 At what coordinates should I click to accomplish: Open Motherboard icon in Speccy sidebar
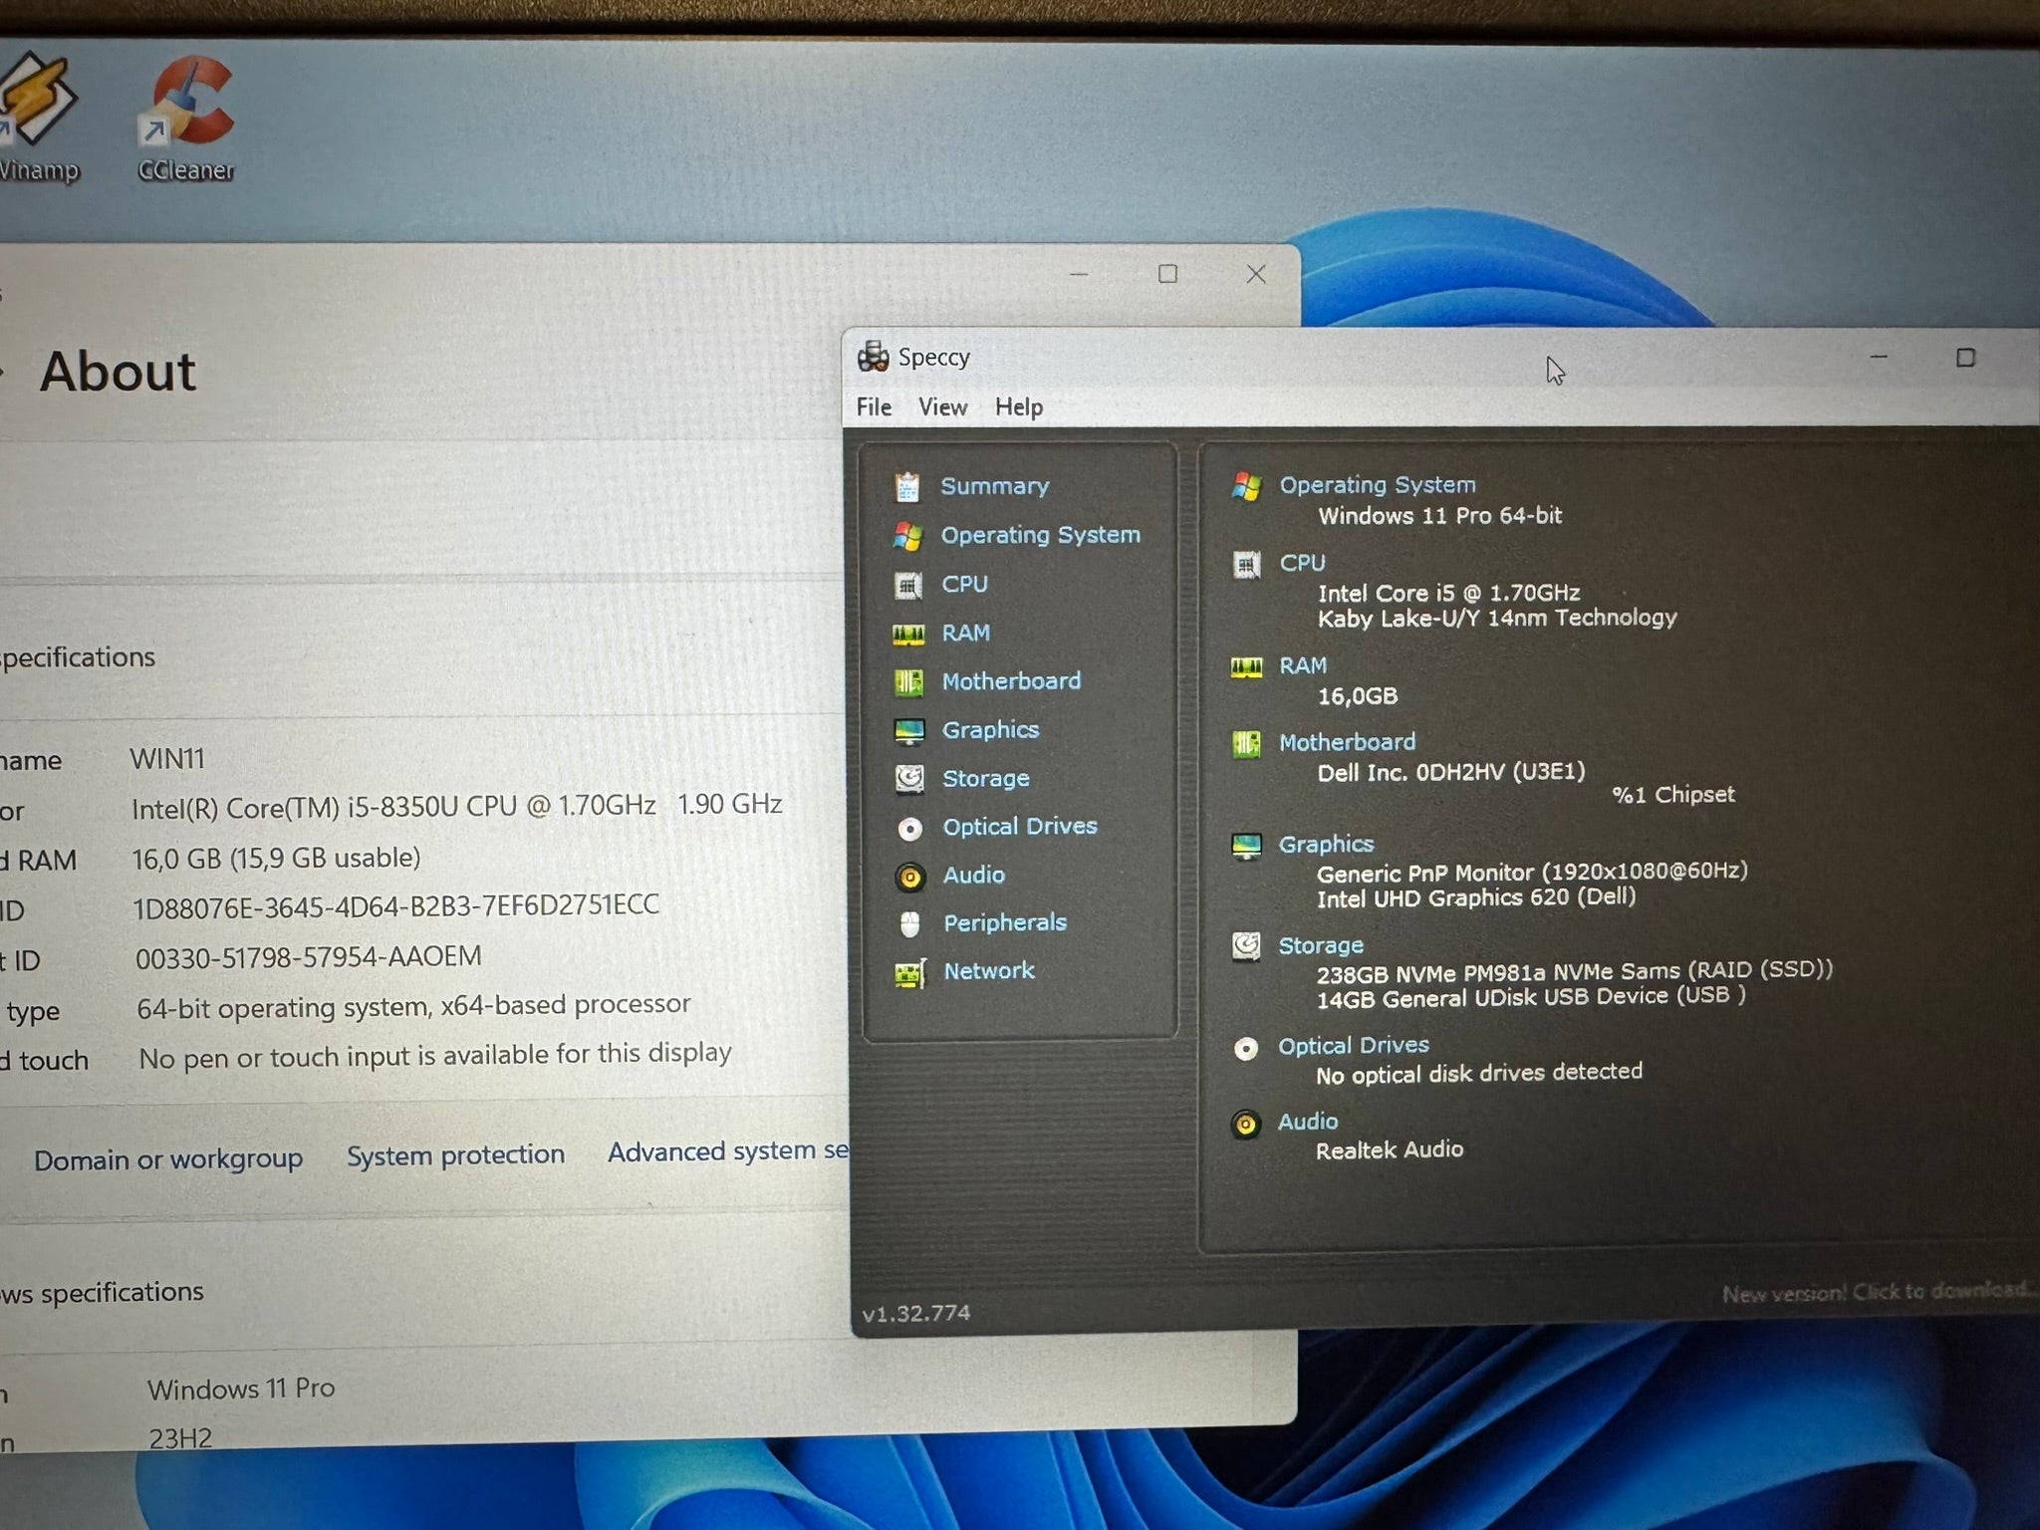[x=908, y=682]
